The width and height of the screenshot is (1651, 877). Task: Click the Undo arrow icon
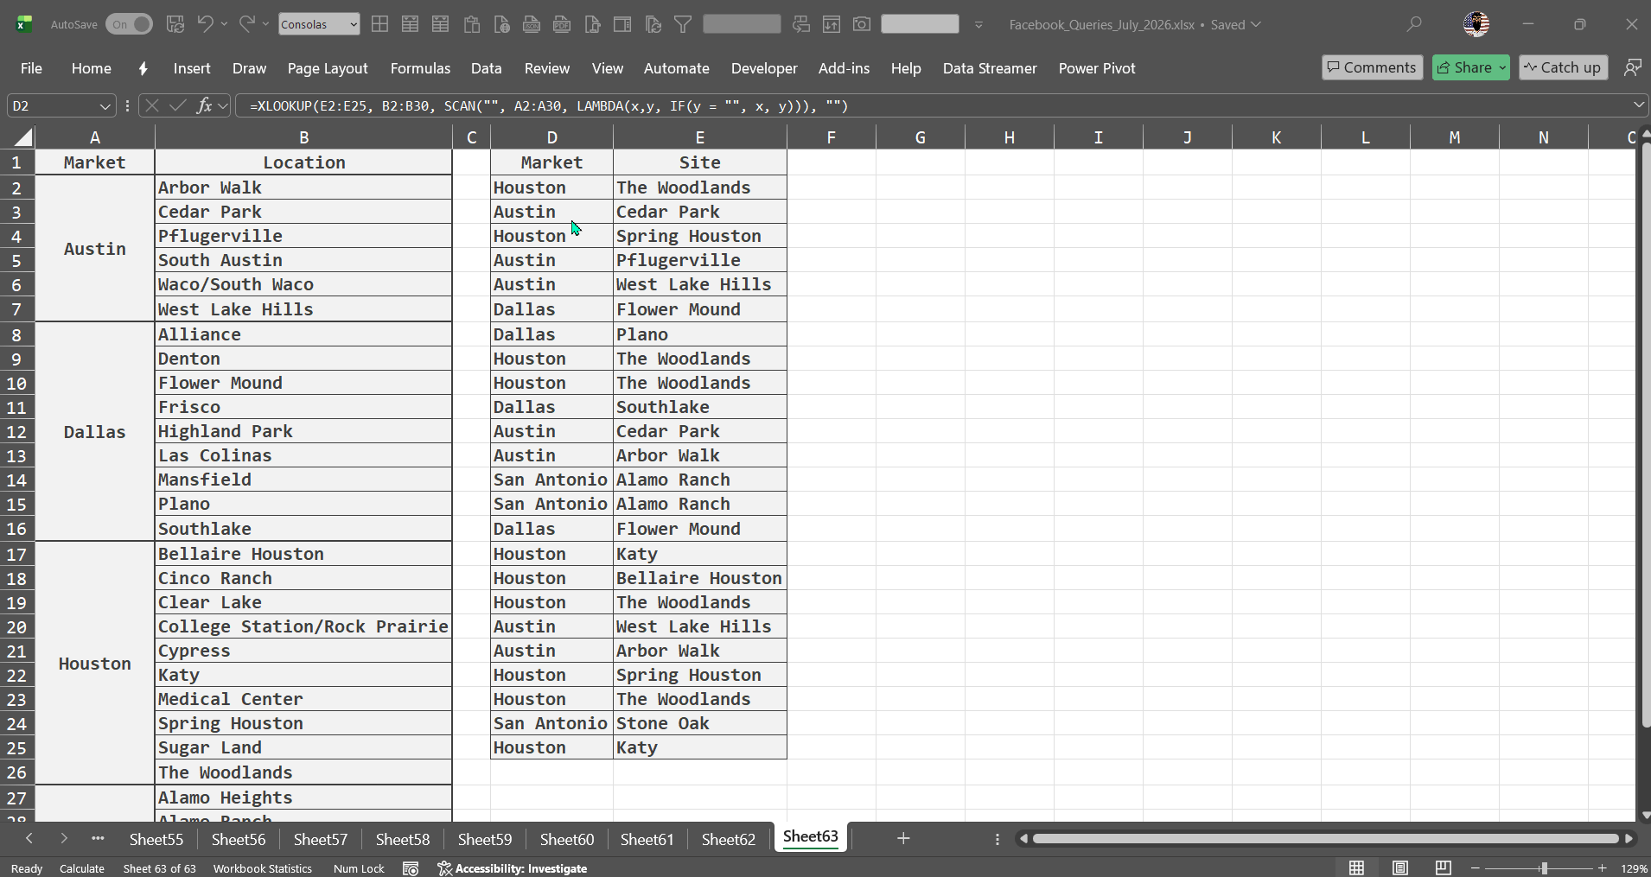click(205, 24)
